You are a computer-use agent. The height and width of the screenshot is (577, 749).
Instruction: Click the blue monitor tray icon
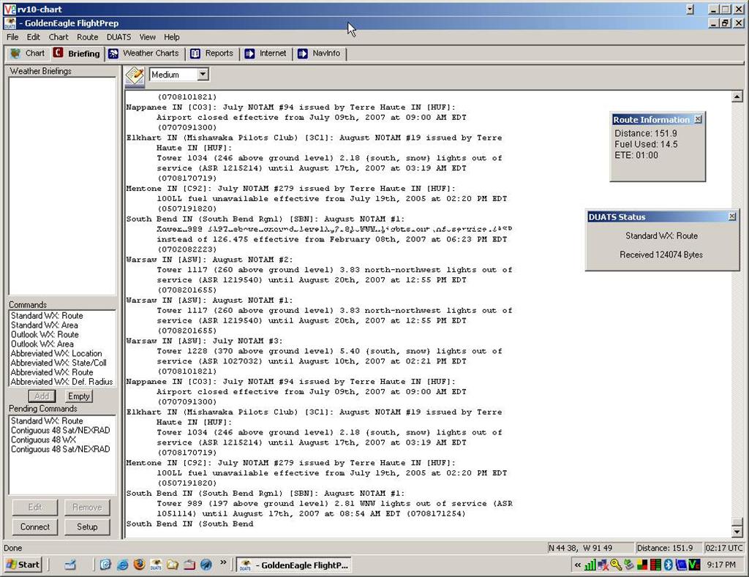681,565
